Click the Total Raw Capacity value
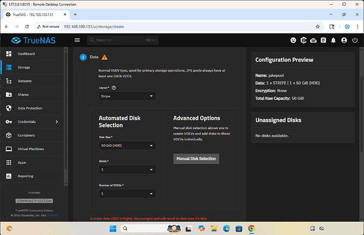This screenshot has width=364, height=235. (298, 98)
